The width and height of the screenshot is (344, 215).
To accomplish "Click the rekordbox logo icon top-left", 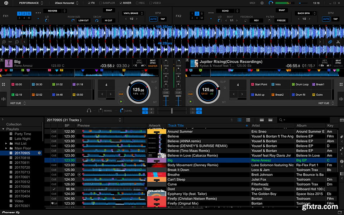I will pos(6,3).
